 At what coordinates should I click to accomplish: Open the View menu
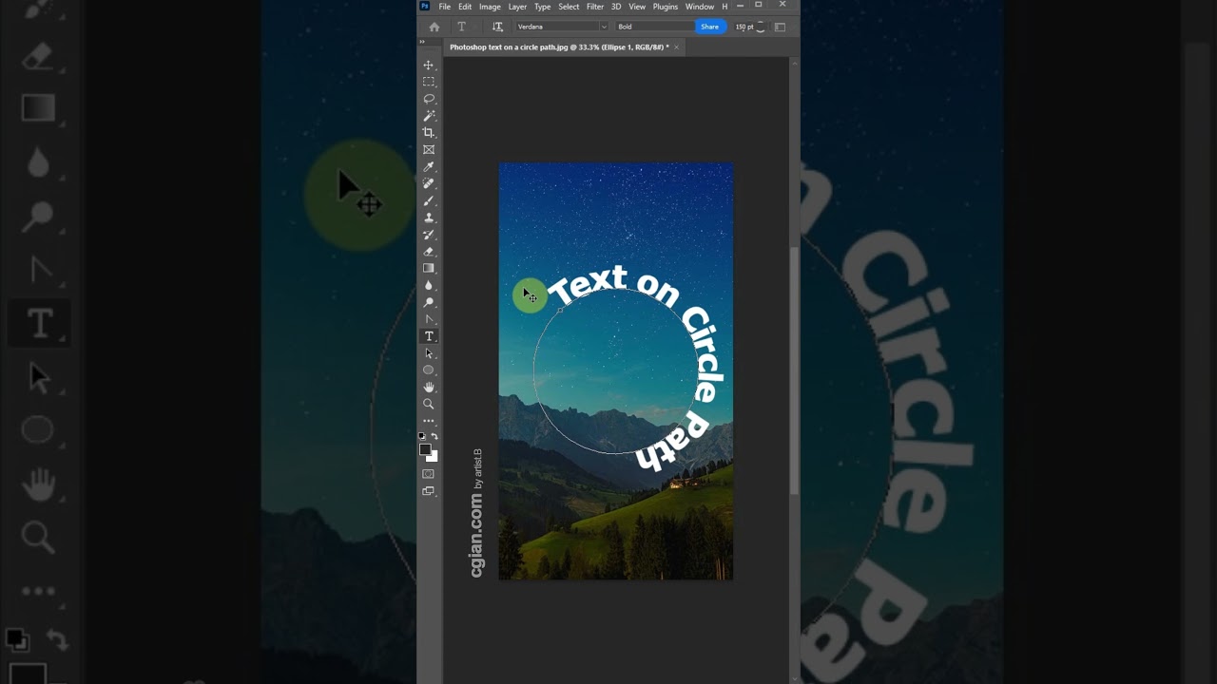point(637,7)
